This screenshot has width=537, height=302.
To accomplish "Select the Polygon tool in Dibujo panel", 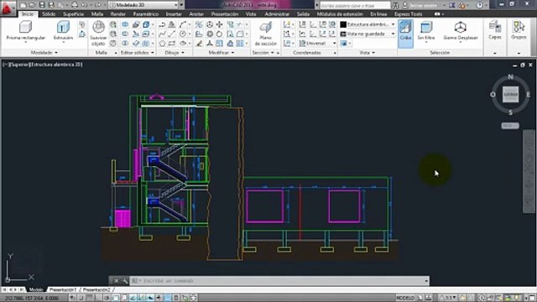I will point(162,44).
